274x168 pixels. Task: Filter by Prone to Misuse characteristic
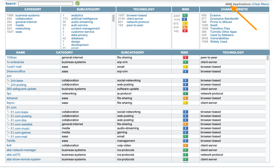pos(221,22)
